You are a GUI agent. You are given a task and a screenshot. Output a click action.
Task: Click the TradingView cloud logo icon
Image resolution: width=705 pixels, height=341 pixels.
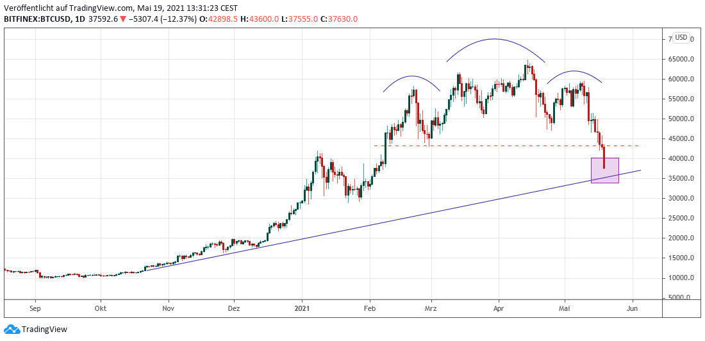click(x=12, y=329)
